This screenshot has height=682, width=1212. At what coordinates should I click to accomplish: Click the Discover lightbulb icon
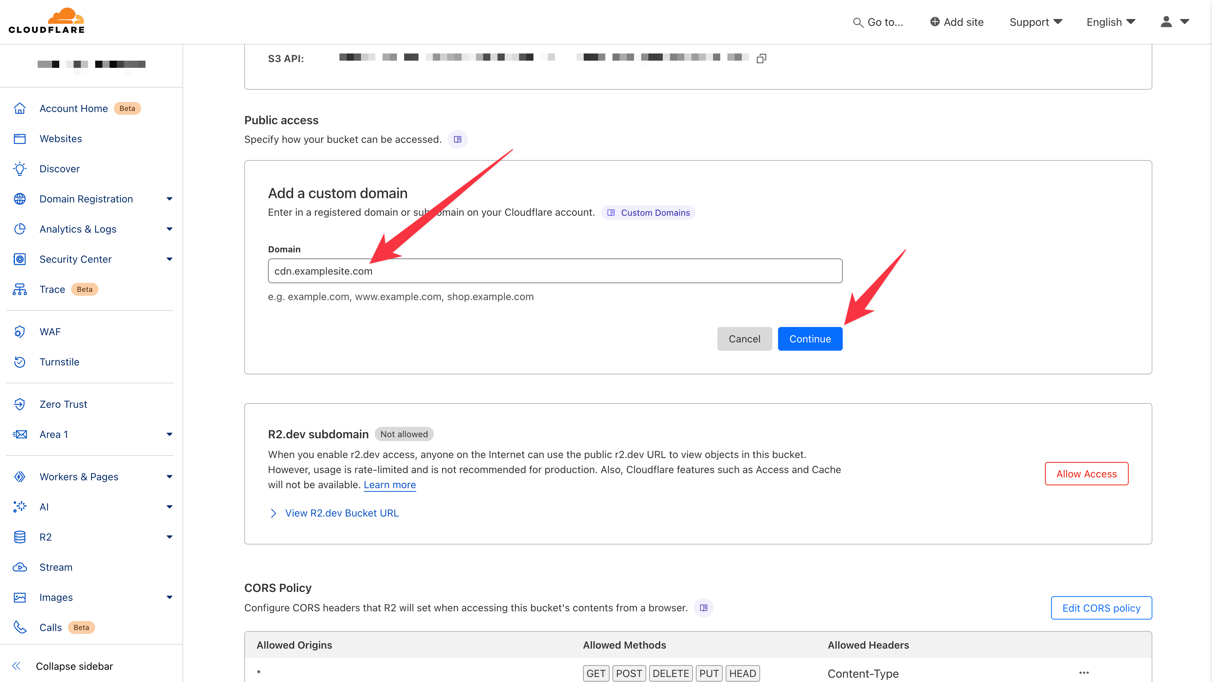click(20, 169)
